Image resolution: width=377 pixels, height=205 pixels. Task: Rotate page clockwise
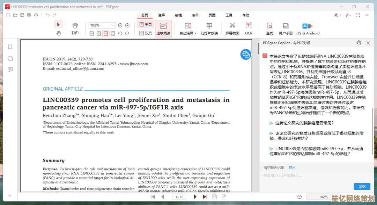[127, 33]
